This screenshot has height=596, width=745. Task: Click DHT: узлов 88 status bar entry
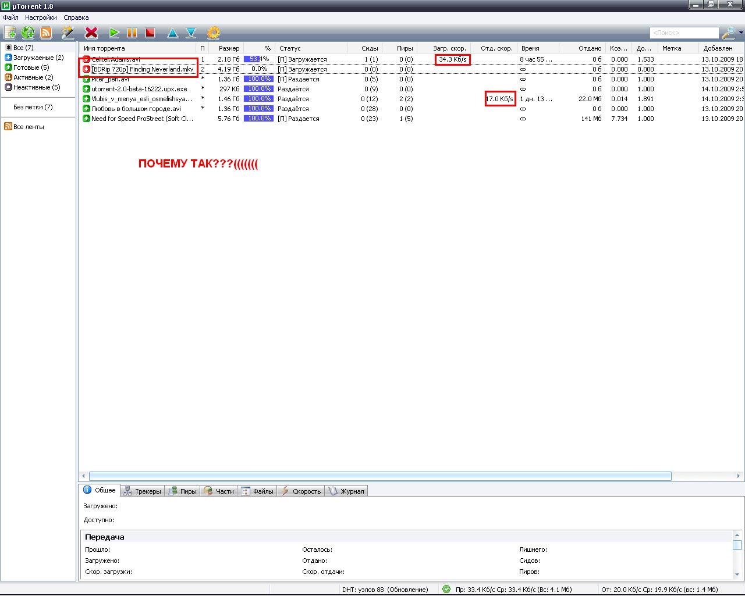pyautogui.click(x=385, y=589)
